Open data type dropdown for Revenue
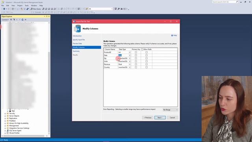Viewport: 252px width, 142px height. [x=130, y=64]
